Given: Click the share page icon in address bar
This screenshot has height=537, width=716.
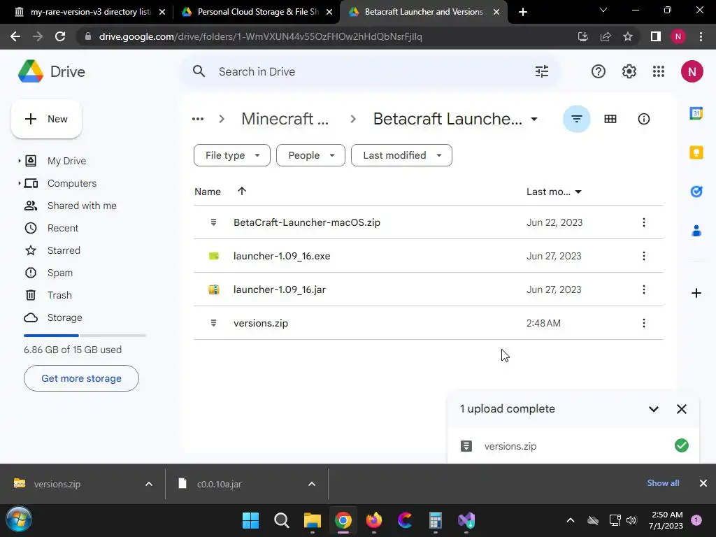Looking at the screenshot, I should click(x=606, y=36).
